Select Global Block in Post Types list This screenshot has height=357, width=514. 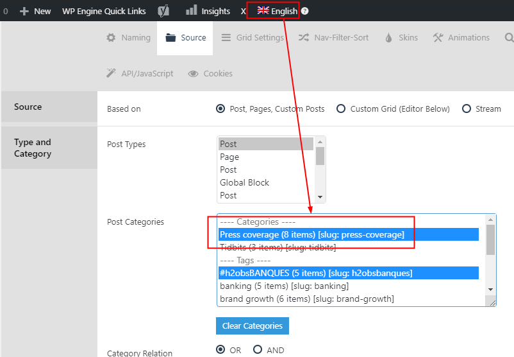tap(266, 182)
